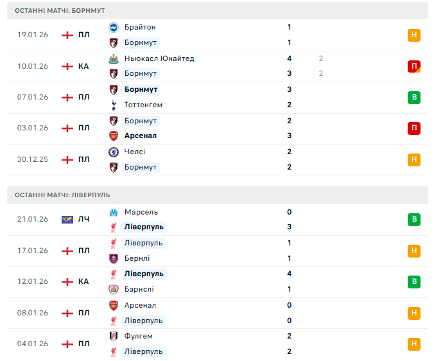
Task: Click Brighton club crest in 19.01.26 match
Action: pyautogui.click(x=114, y=27)
